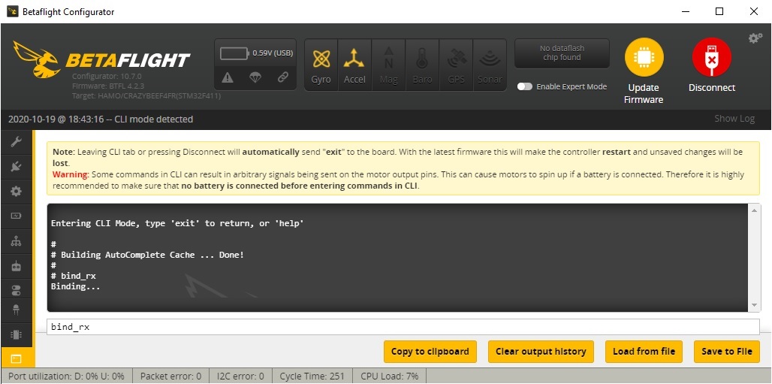The height and width of the screenshot is (384, 772).
Task: Click 'Entering CLI Mode' output line
Action: coord(177,223)
